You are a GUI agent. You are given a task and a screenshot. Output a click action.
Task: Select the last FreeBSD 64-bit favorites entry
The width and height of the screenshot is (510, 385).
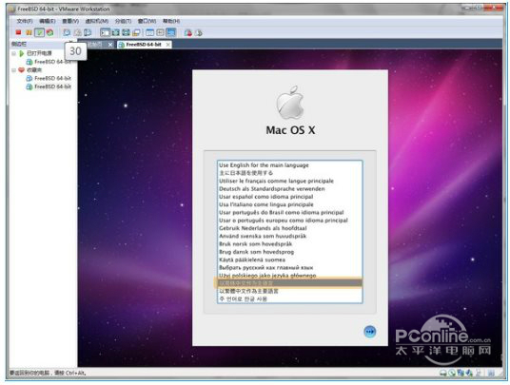pyautogui.click(x=49, y=87)
